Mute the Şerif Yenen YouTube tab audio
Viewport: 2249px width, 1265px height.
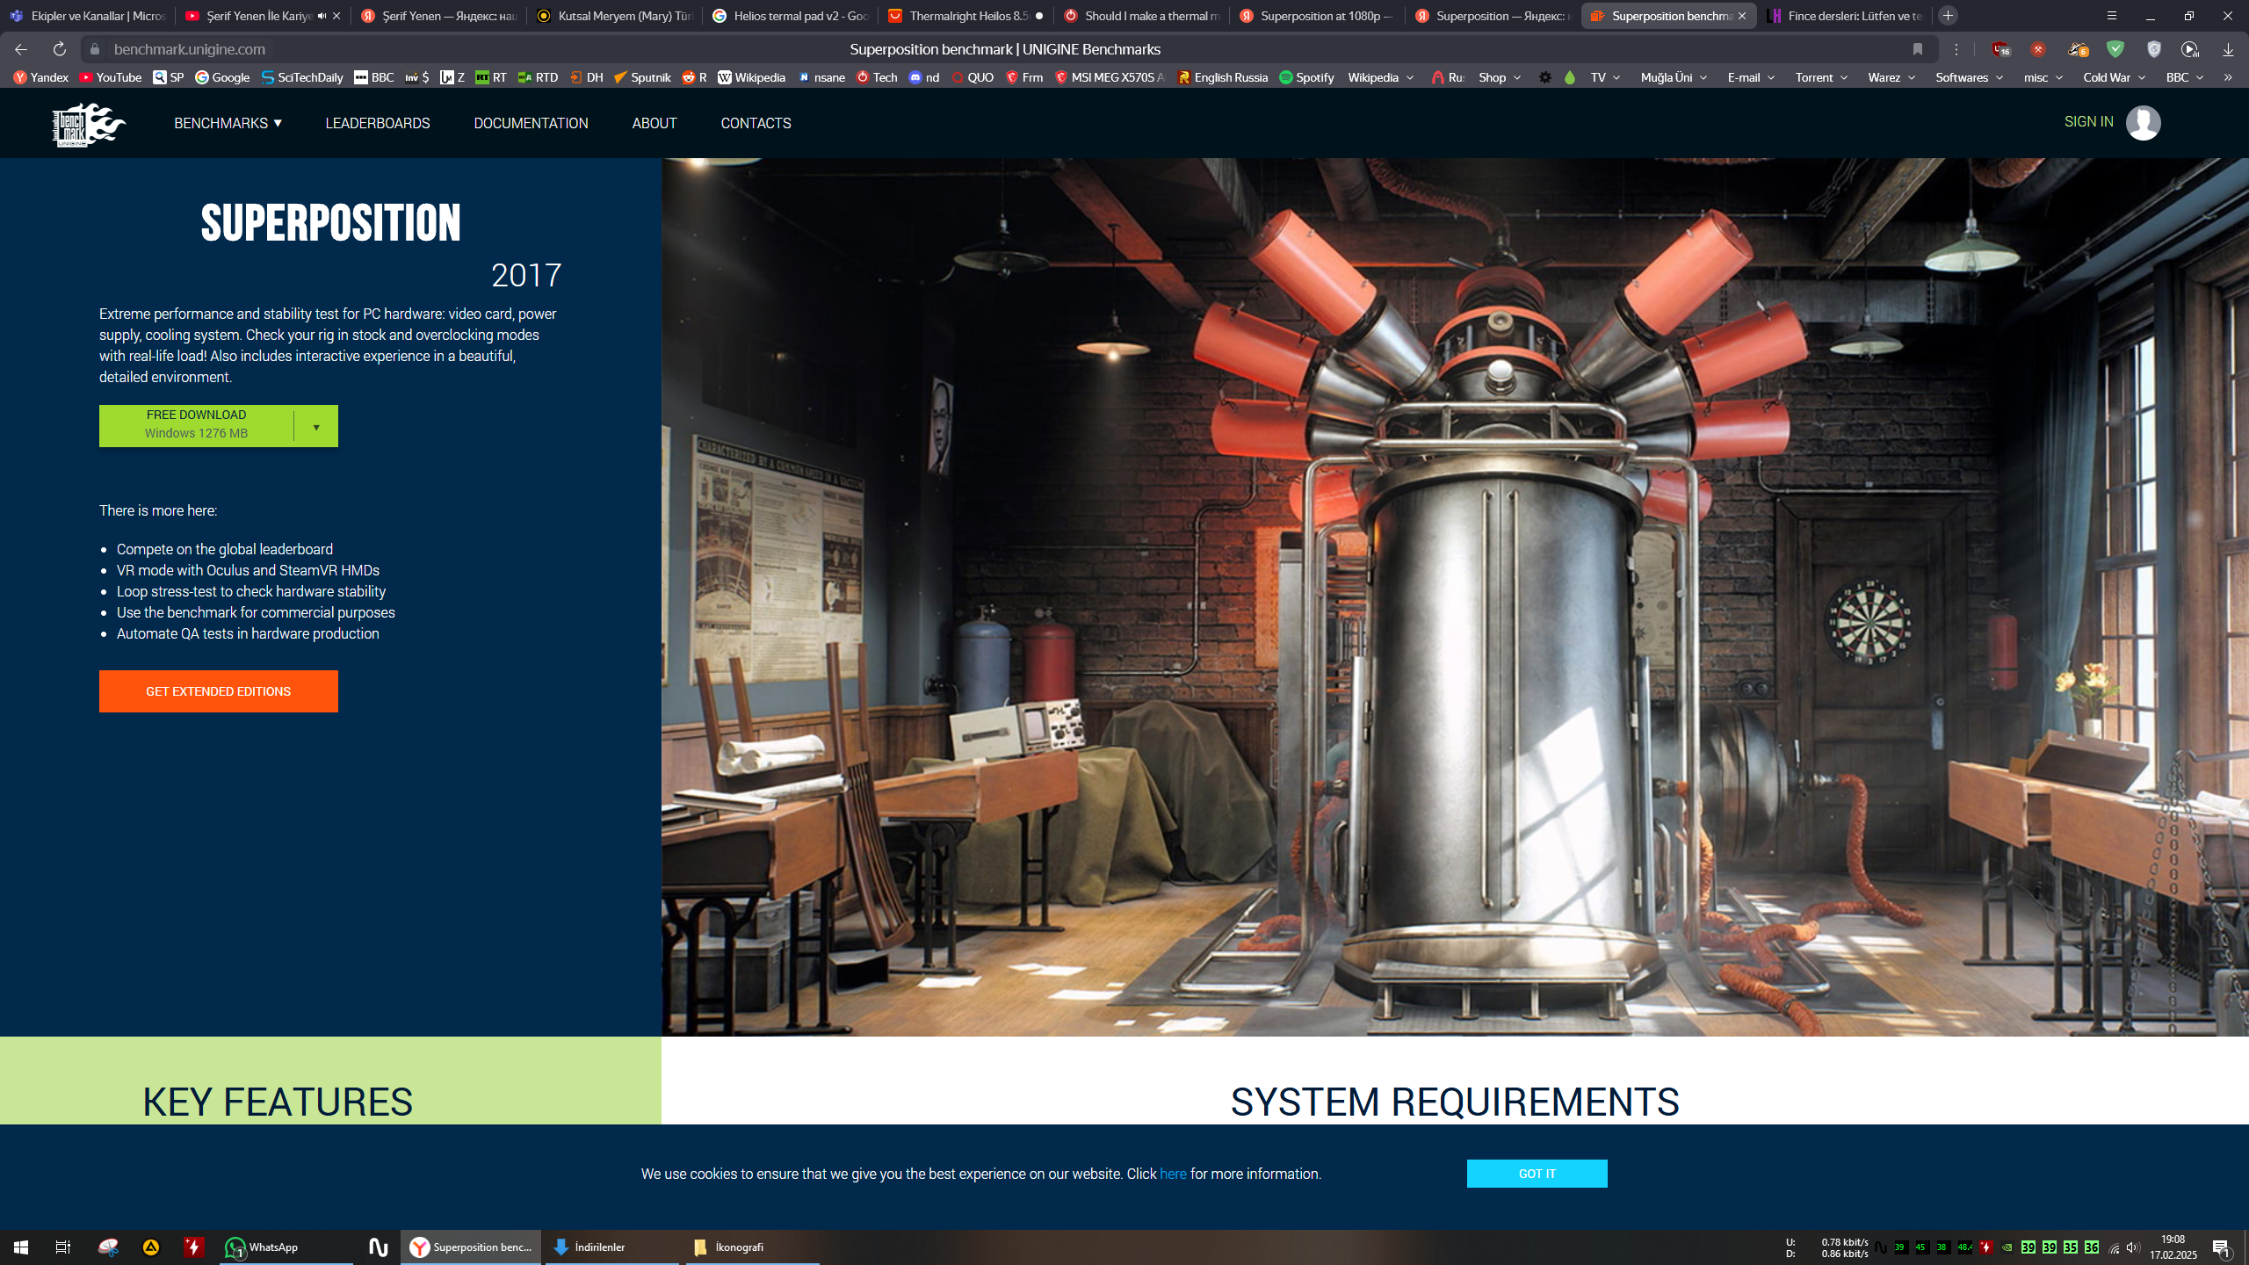tap(322, 16)
